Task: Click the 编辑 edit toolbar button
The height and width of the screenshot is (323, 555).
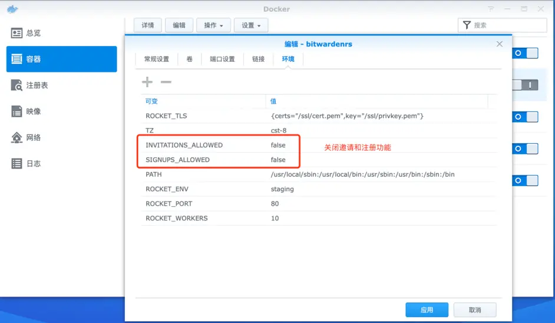Action: (179, 25)
